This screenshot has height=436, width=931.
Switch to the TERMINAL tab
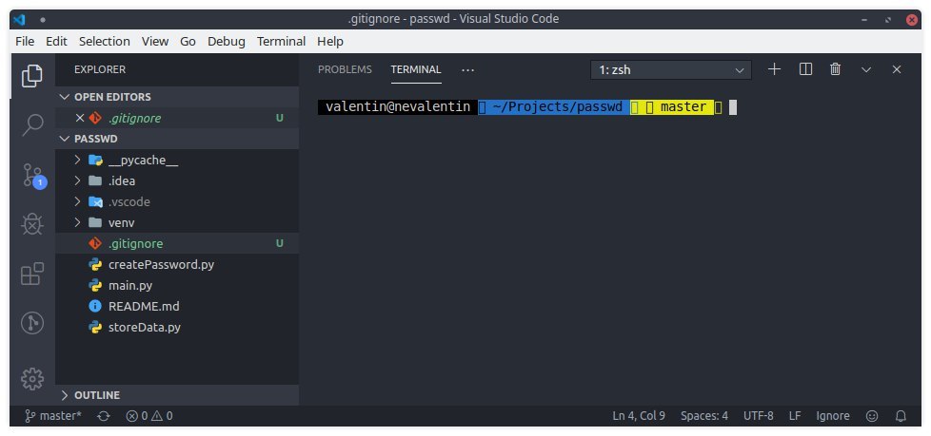click(416, 69)
